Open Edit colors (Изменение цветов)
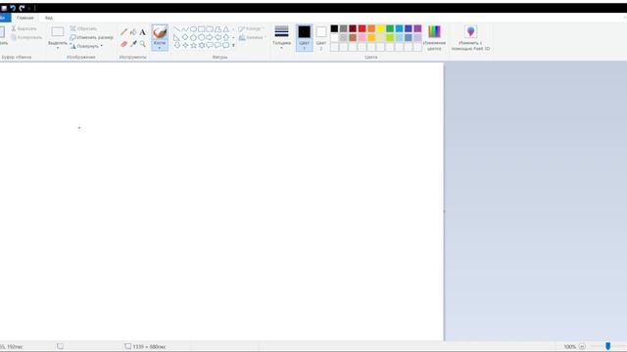The width and height of the screenshot is (627, 352). coord(434,37)
